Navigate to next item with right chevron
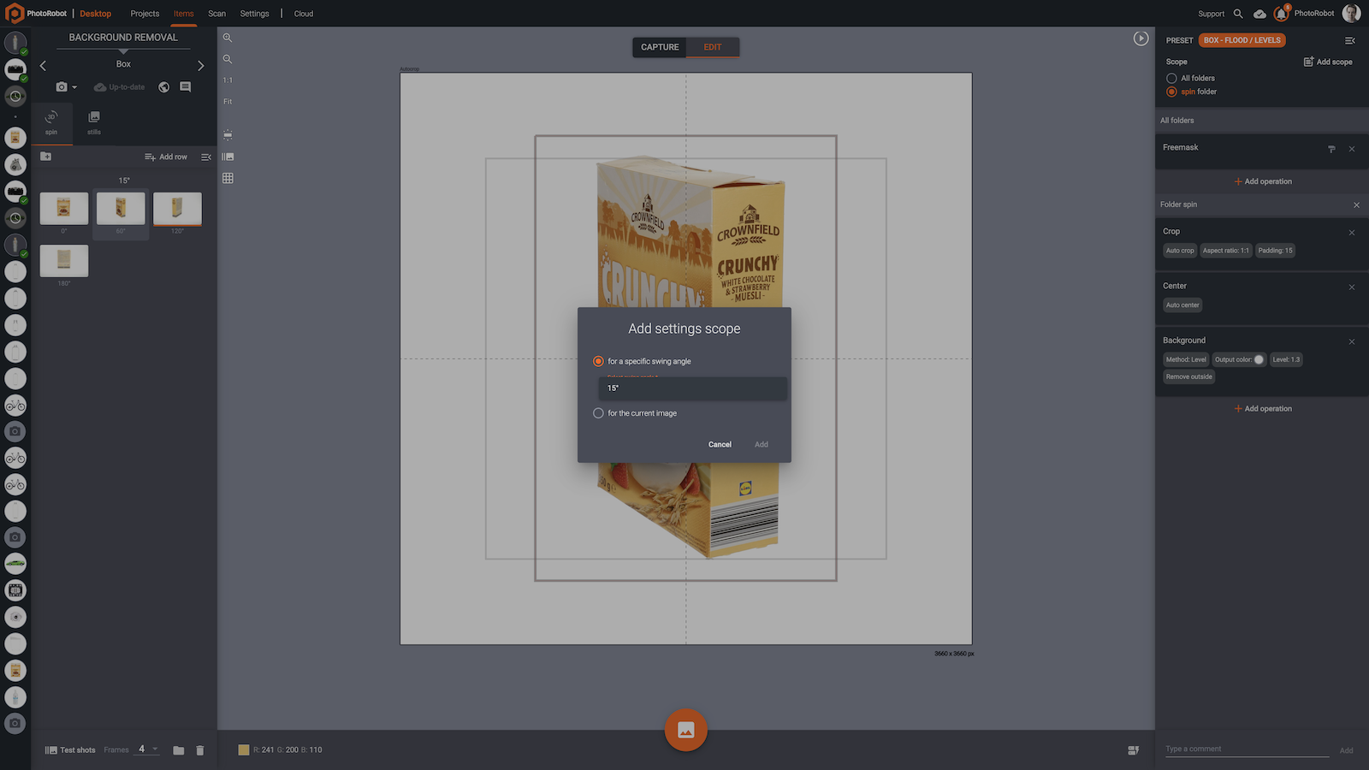Image resolution: width=1369 pixels, height=770 pixels. tap(202, 65)
